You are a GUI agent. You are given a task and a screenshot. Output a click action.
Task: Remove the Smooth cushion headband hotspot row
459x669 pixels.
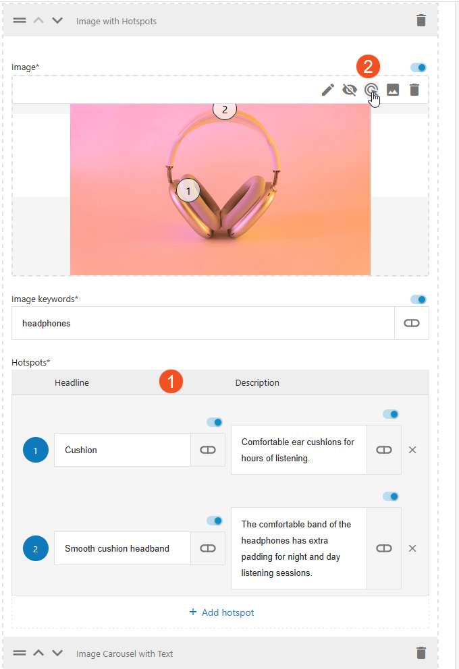click(x=412, y=548)
